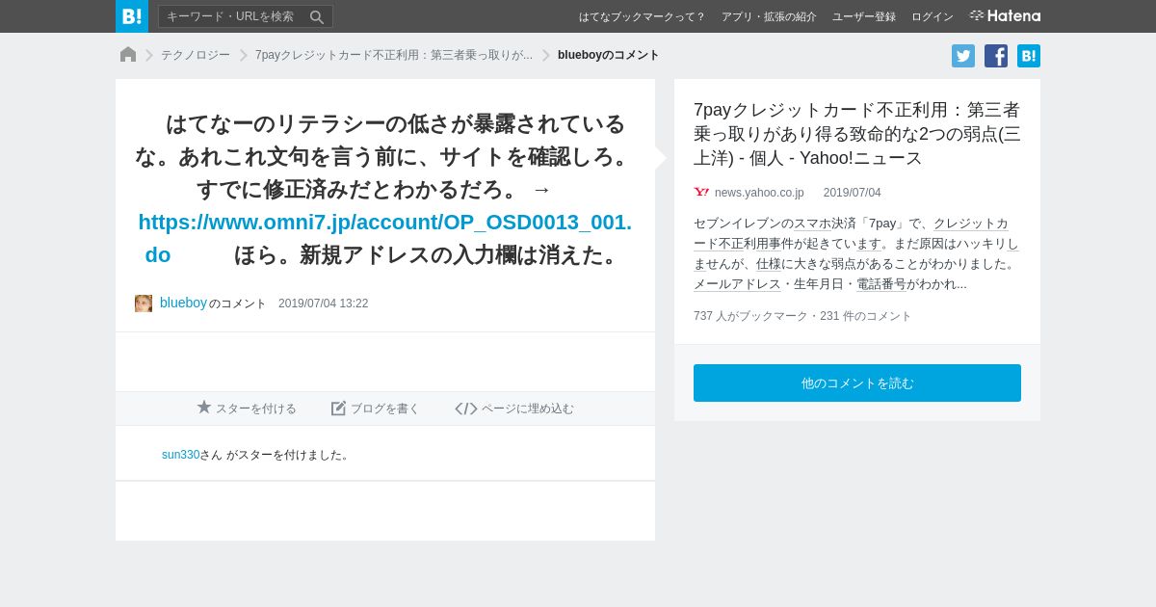Image resolution: width=1156 pixels, height=607 pixels.
Task: Share this comment on Facebook
Action: 996,56
